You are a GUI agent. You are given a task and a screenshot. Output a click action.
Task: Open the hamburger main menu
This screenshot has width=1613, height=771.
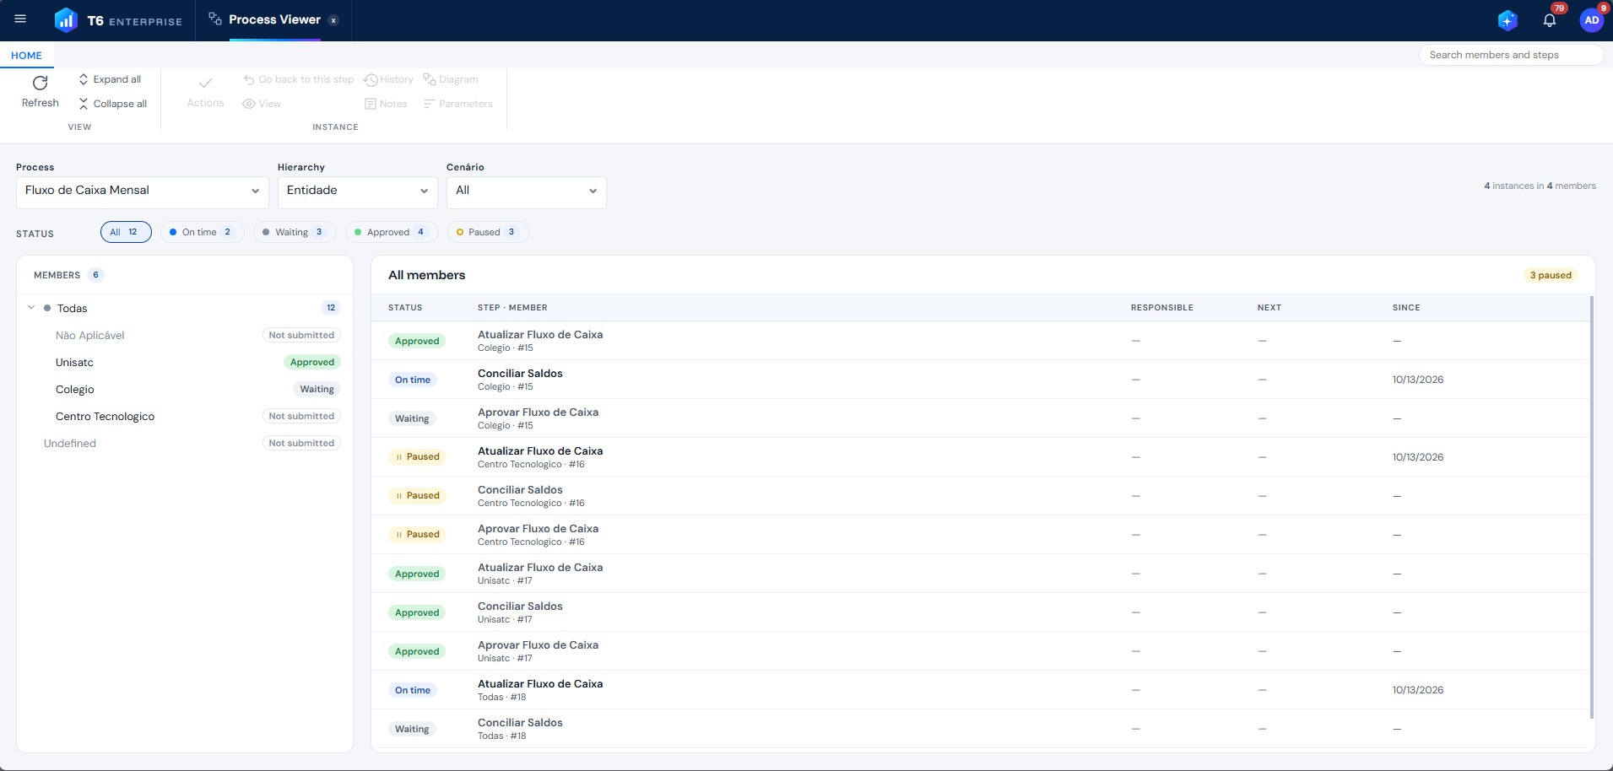(20, 19)
